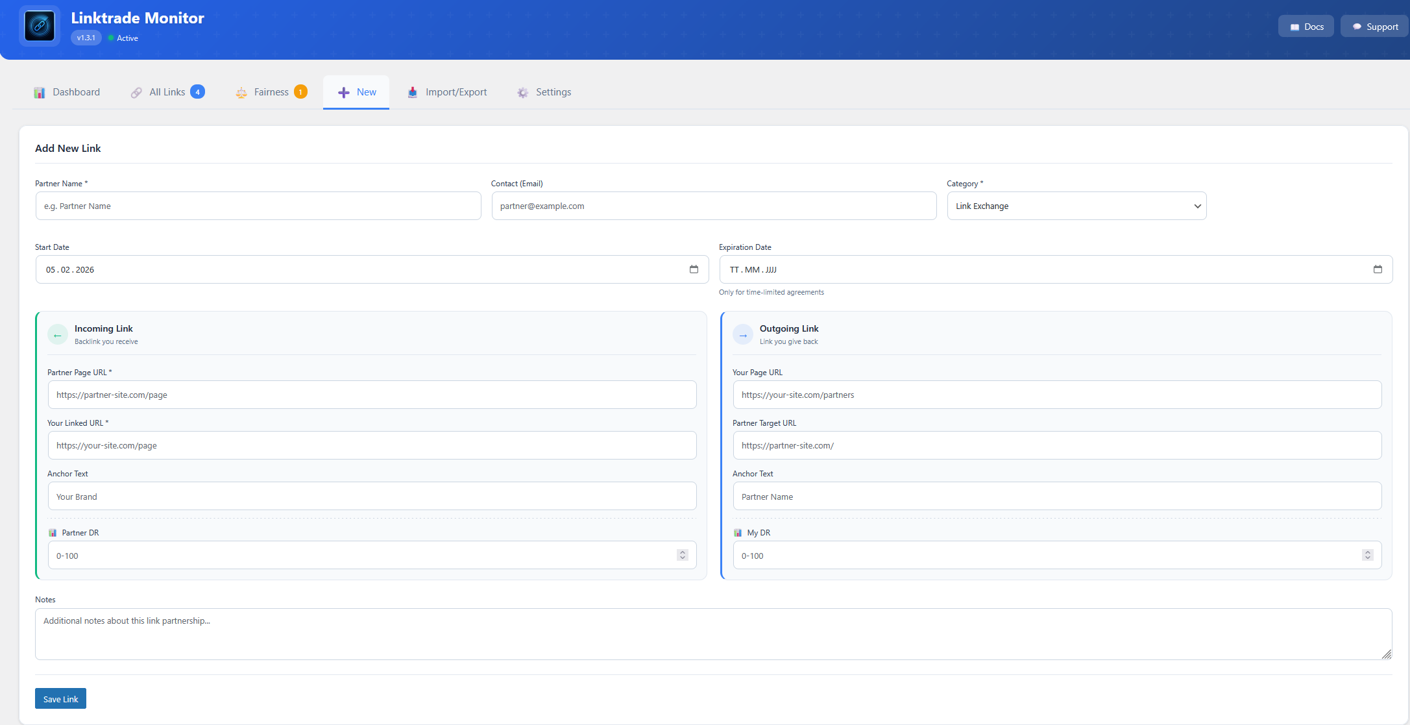The height and width of the screenshot is (725, 1410).
Task: Increment the Partner DR value stepper
Action: (682, 552)
